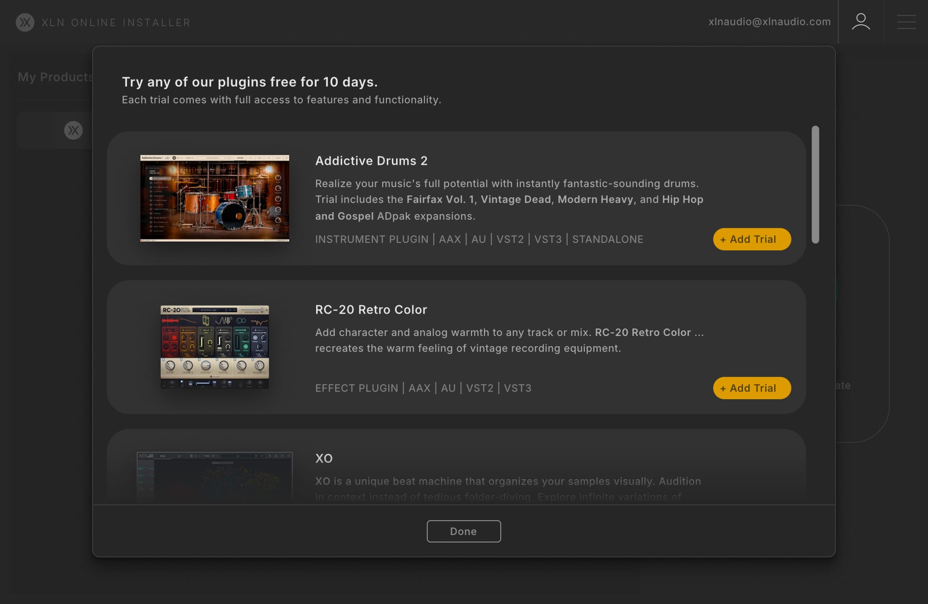
Task: Click the XO plugin title
Action: point(324,458)
